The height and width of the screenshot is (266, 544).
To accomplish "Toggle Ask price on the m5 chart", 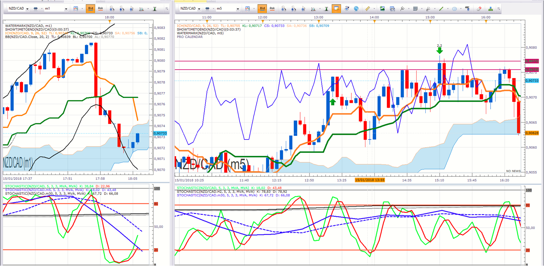I will coord(272,8).
